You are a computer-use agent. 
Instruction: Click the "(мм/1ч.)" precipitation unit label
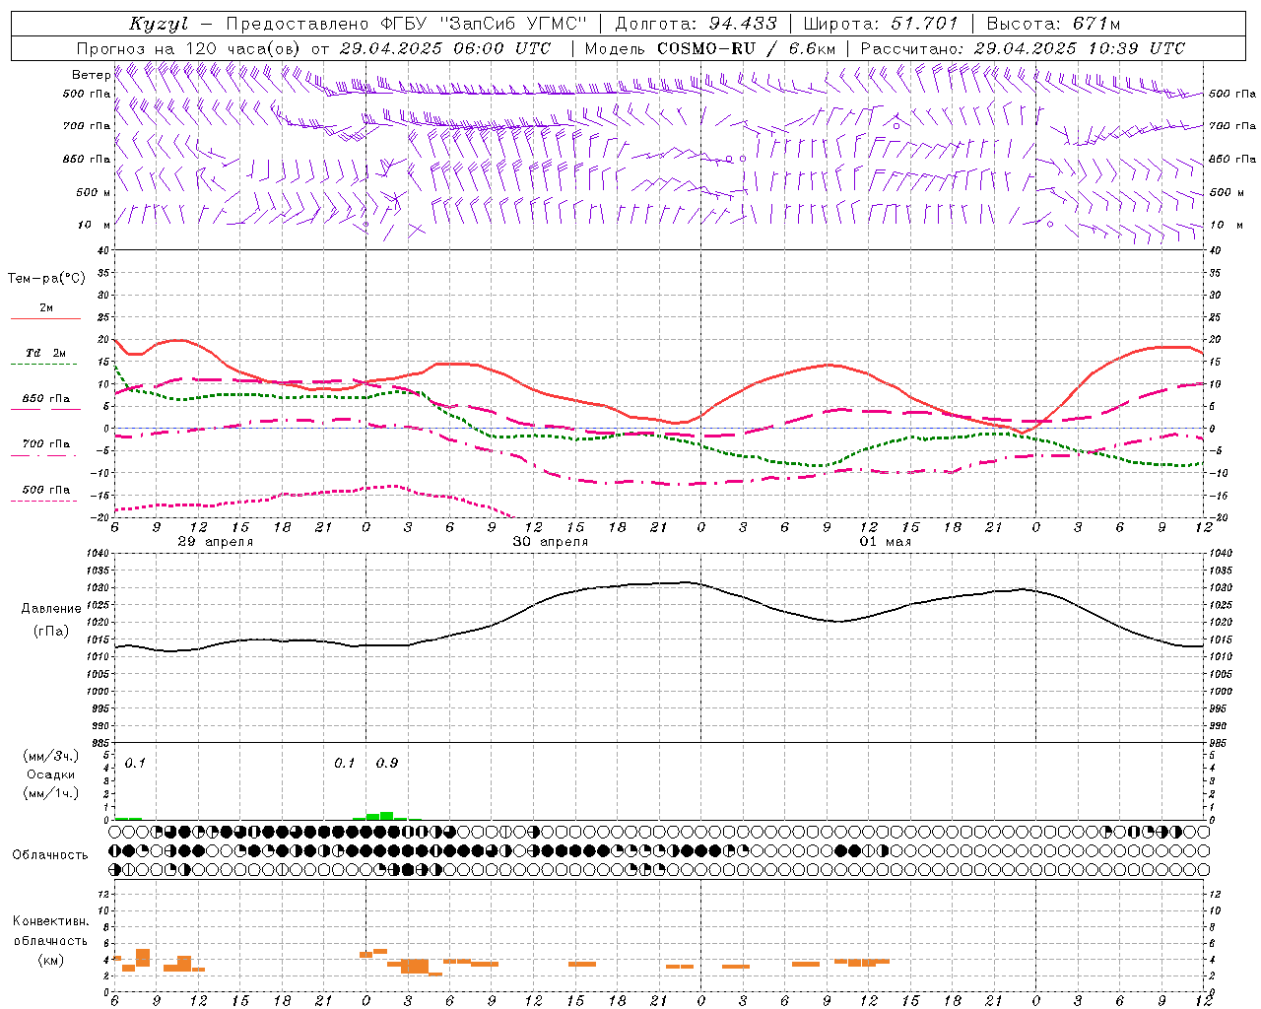click(x=50, y=793)
